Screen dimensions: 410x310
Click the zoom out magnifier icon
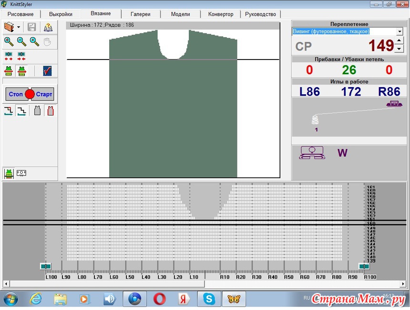click(21, 41)
